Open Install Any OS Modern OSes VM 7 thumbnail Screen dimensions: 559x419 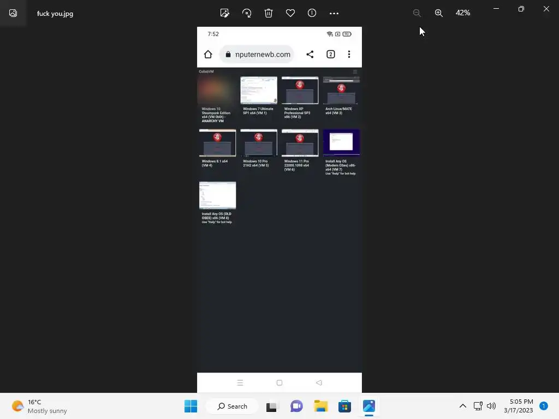pyautogui.click(x=341, y=143)
